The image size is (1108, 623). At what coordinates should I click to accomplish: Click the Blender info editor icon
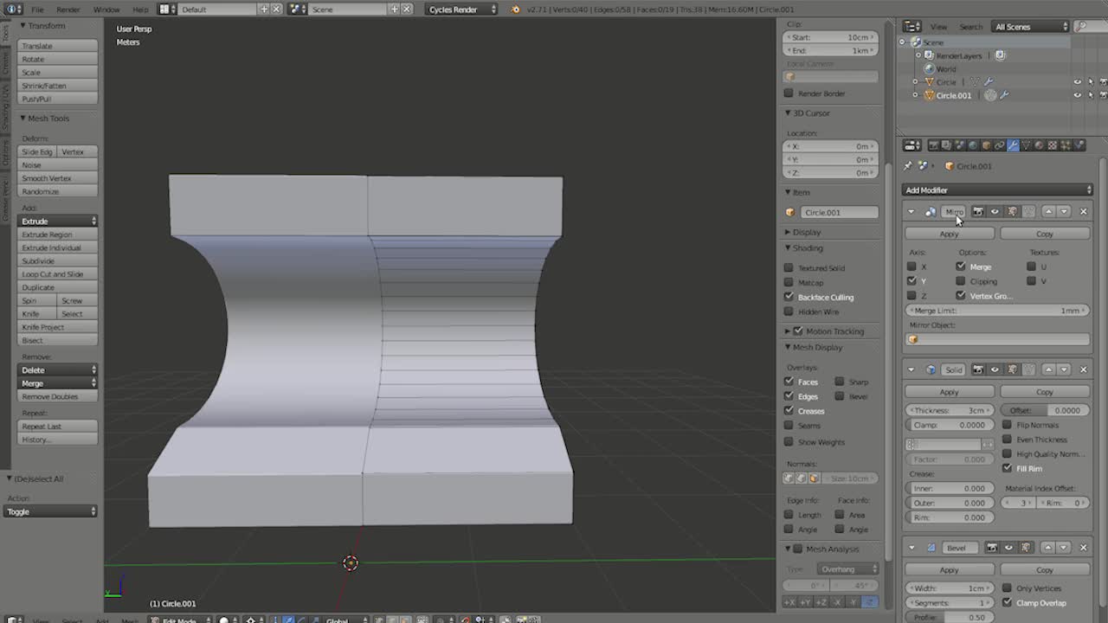coord(14,10)
